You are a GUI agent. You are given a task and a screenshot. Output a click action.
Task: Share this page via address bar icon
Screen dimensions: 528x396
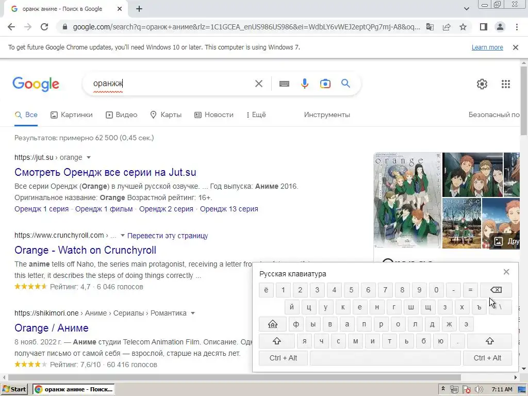[447, 27]
